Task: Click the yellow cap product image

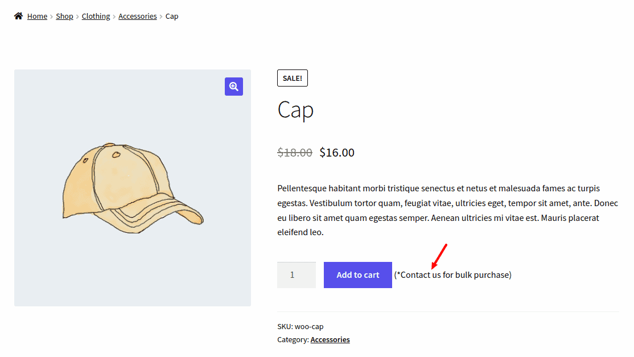Action: pyautogui.click(x=133, y=188)
